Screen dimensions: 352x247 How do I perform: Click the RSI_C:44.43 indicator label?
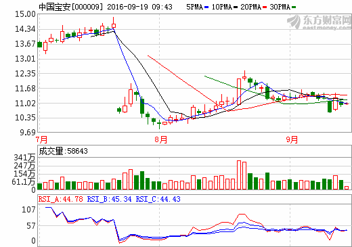(158, 199)
